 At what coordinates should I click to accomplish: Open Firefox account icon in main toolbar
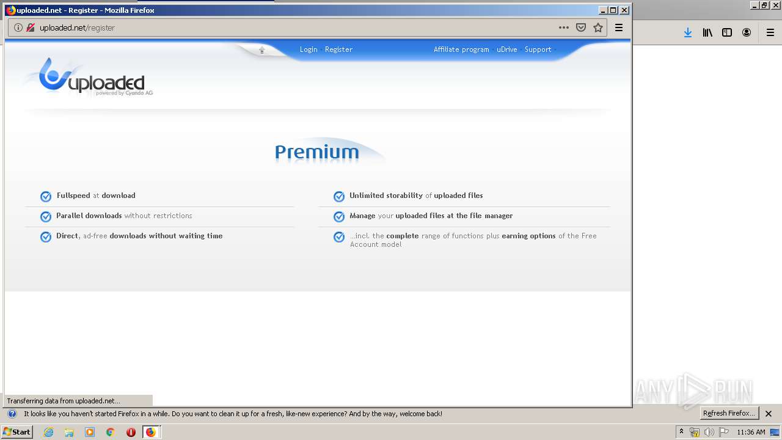747,32
